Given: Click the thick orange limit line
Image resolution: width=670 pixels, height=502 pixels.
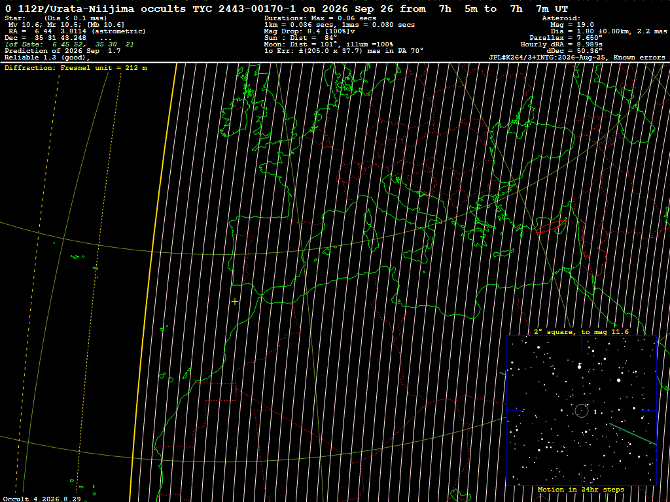Looking at the screenshot, I should click(x=153, y=282).
